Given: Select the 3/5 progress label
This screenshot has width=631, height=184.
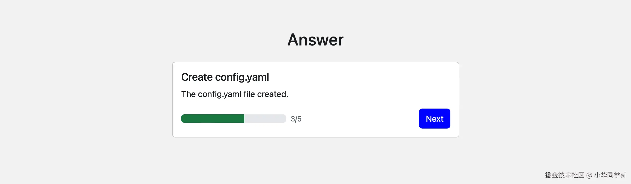Looking at the screenshot, I should [x=296, y=119].
